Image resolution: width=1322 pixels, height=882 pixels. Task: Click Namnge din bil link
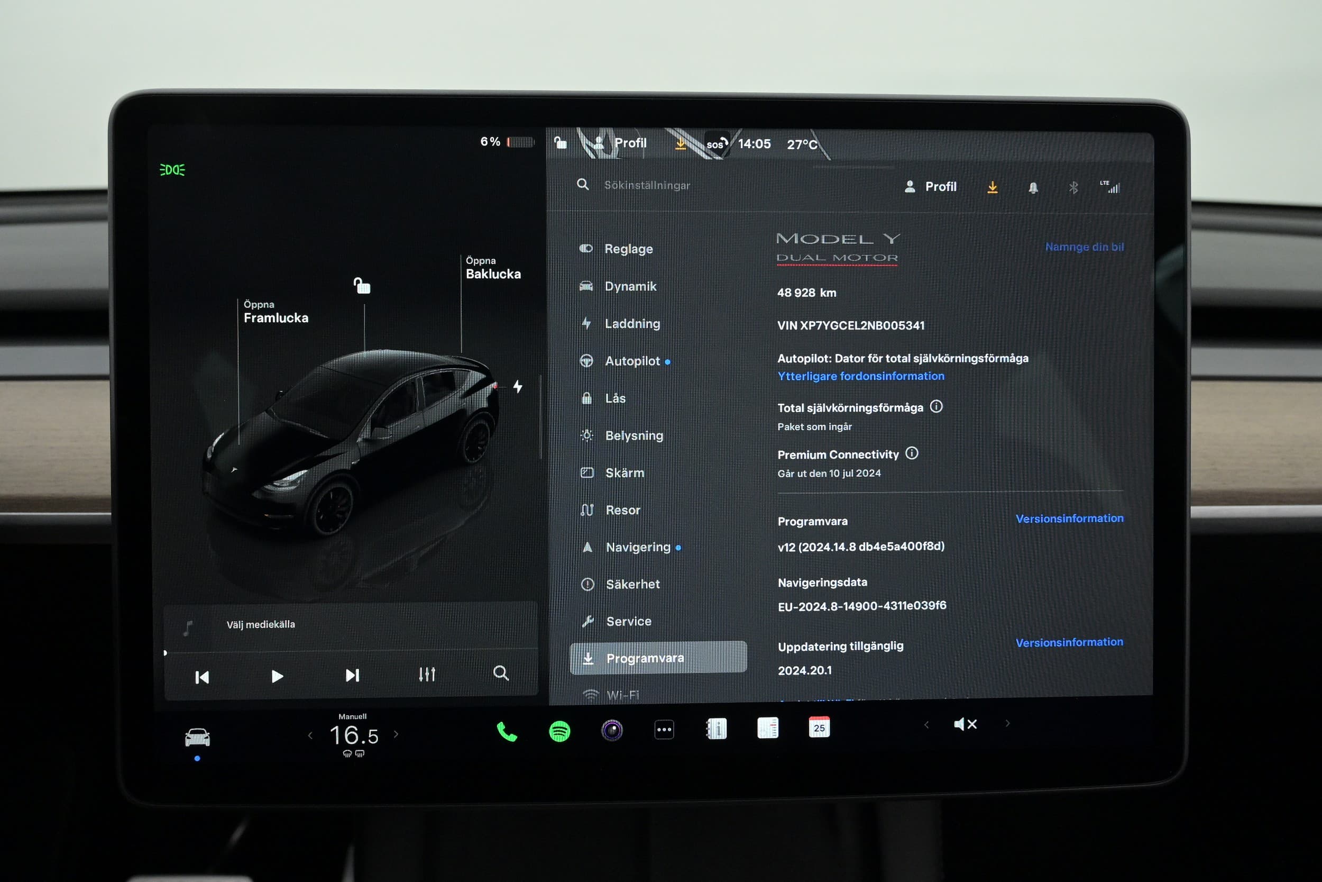pos(1084,247)
